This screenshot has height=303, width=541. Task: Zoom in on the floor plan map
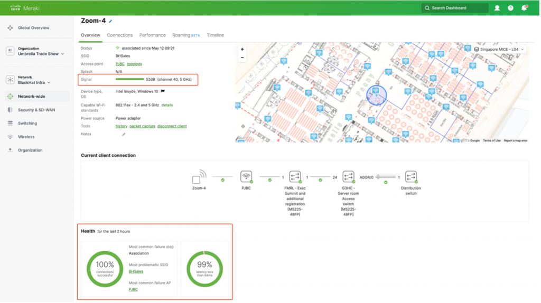242,49
